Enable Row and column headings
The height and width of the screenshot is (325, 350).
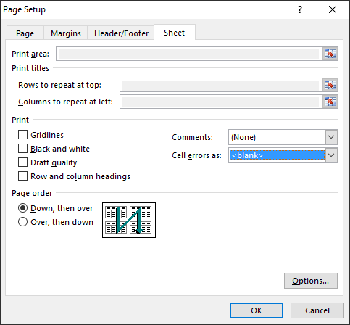click(x=22, y=176)
